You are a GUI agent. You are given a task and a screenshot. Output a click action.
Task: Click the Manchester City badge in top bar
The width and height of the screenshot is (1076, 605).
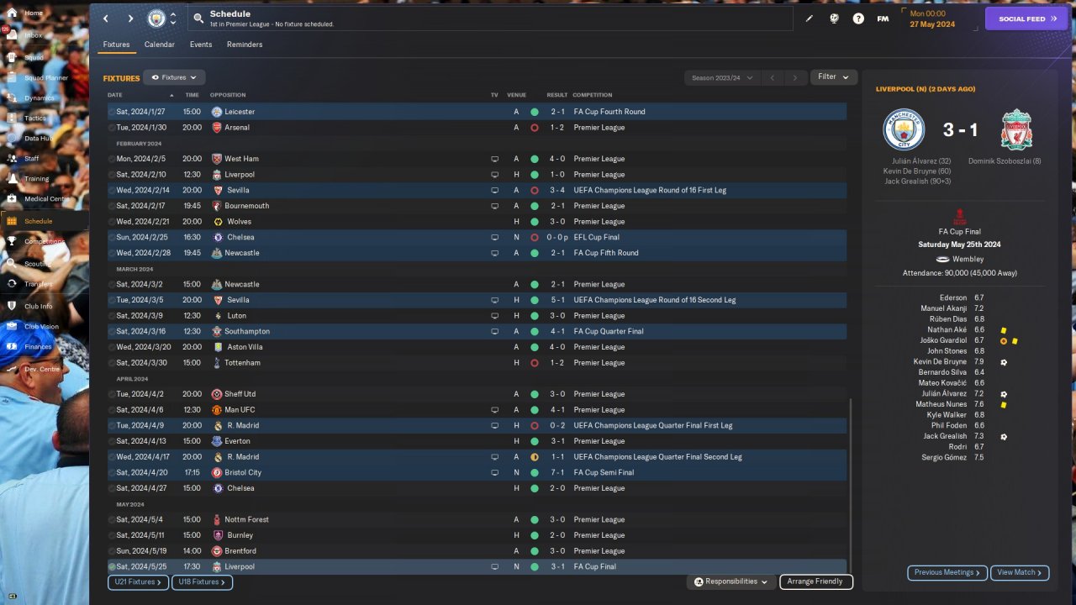156,18
